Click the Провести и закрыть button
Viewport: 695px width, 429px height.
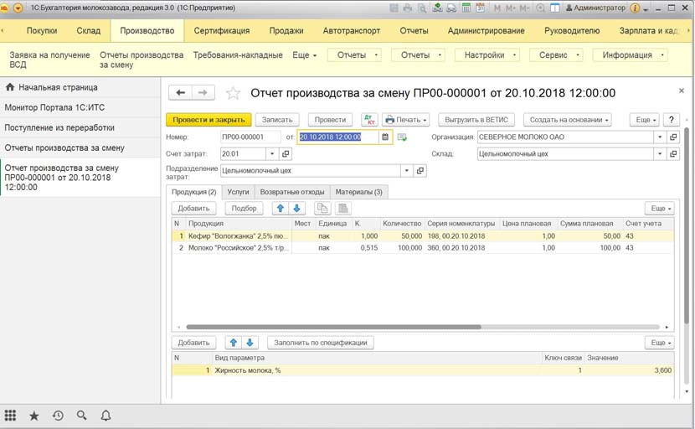[208, 120]
